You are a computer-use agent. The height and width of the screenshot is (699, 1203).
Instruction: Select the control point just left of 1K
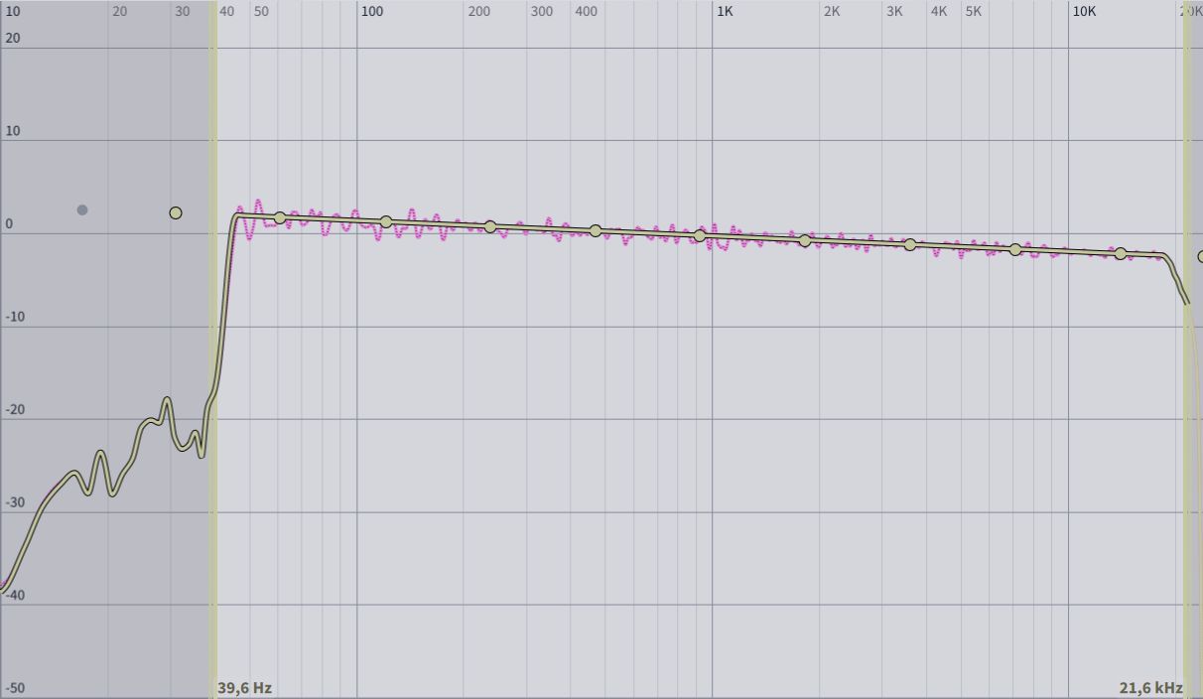point(700,235)
